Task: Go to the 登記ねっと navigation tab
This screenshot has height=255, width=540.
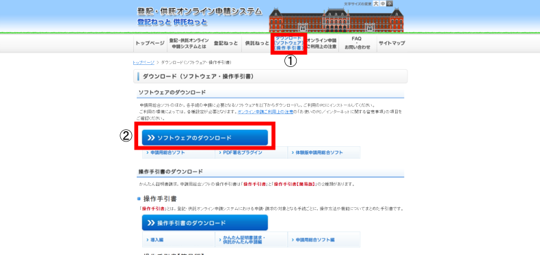Action: click(226, 44)
